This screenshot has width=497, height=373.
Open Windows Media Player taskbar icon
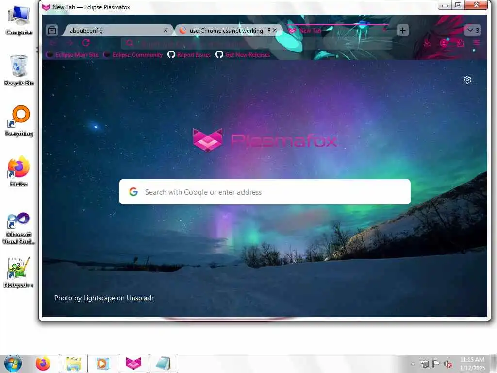tap(103, 363)
